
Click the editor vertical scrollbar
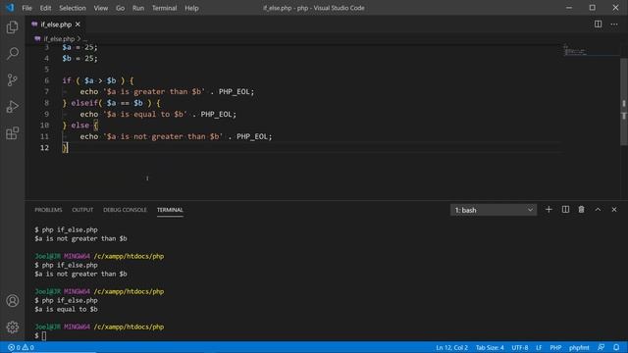coord(624,102)
